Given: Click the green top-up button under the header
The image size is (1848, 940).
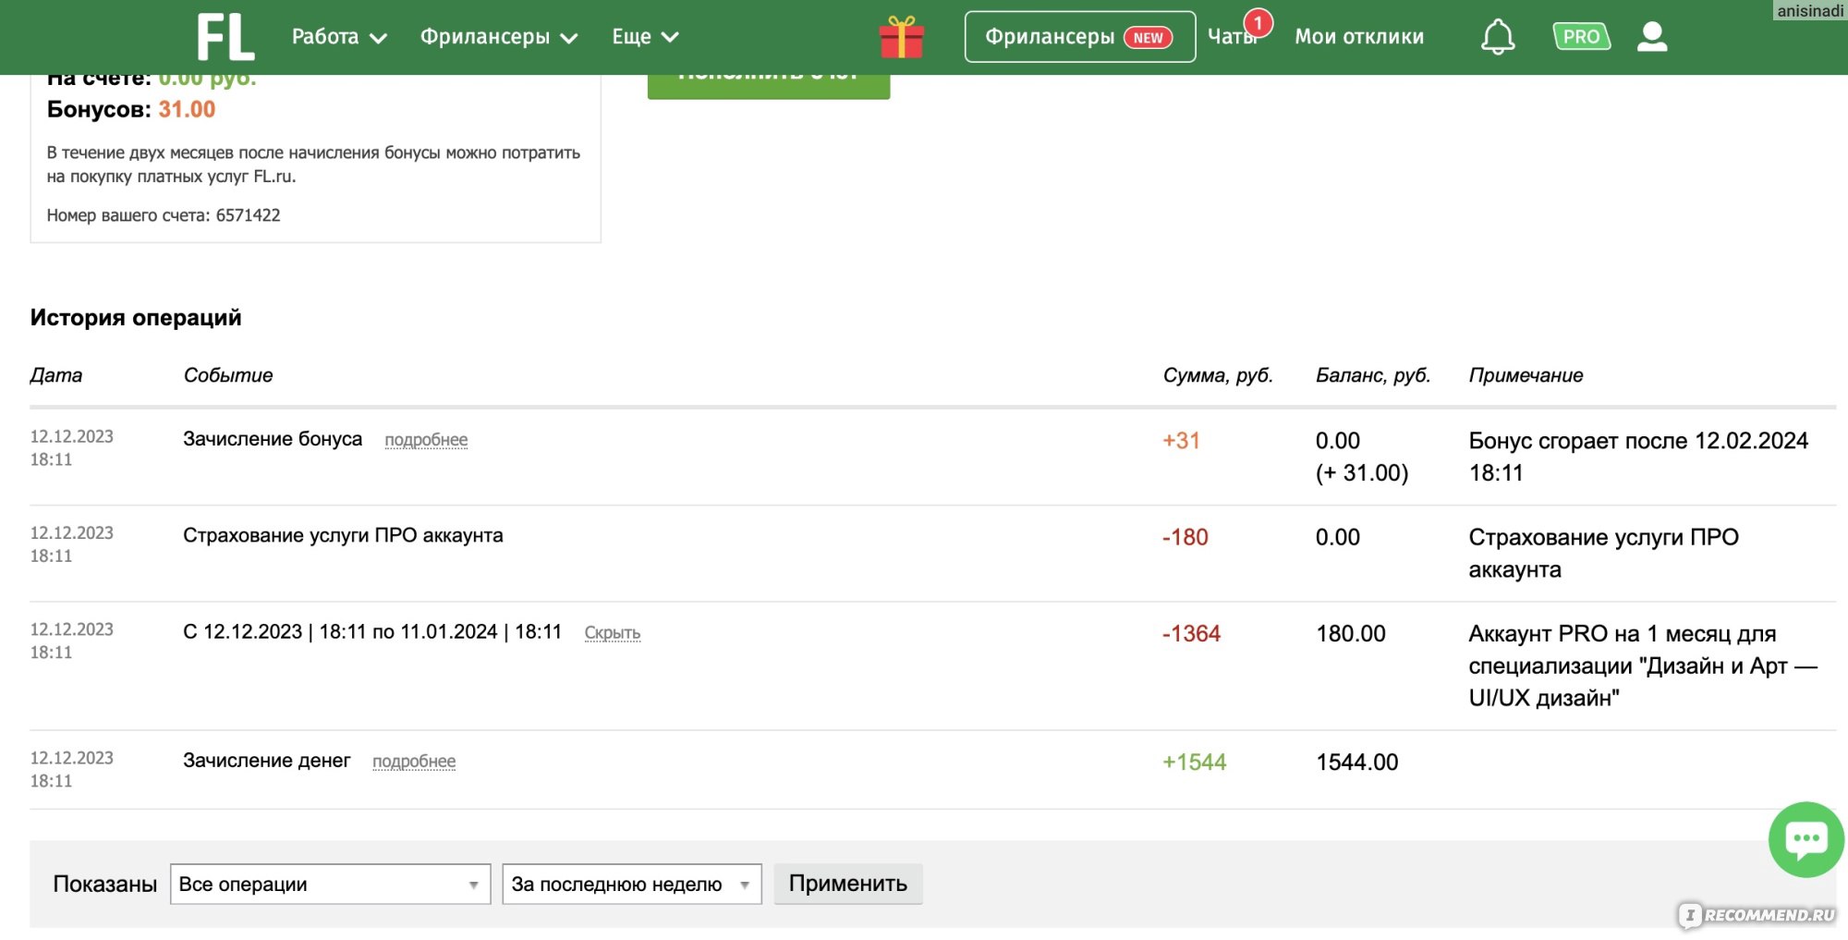Looking at the screenshot, I should (769, 85).
